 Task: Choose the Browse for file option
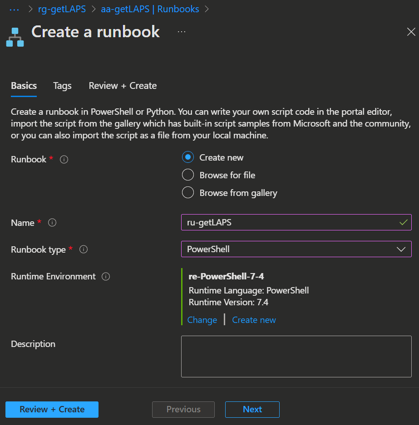(x=188, y=175)
